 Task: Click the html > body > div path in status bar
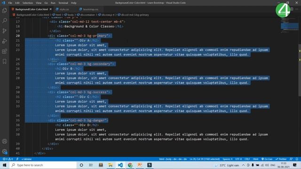pos(173,159)
